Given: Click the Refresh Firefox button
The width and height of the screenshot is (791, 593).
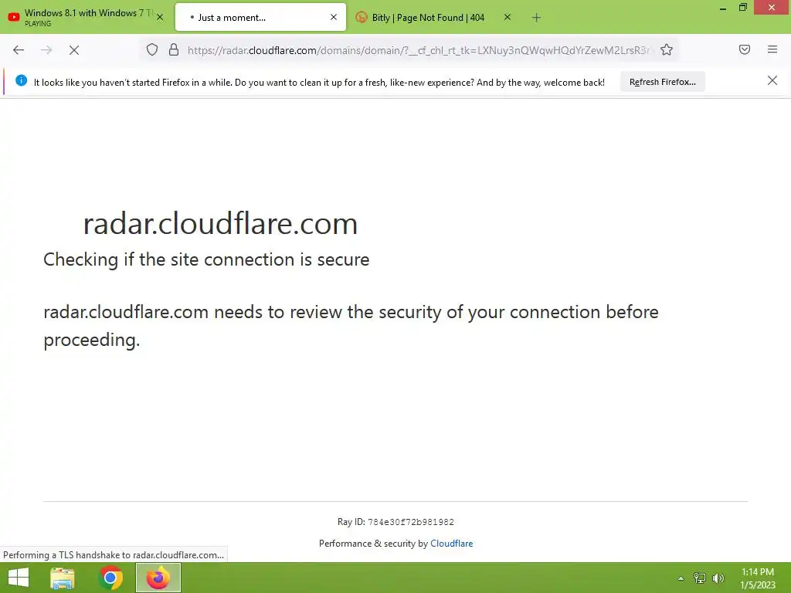Looking at the screenshot, I should [x=662, y=82].
